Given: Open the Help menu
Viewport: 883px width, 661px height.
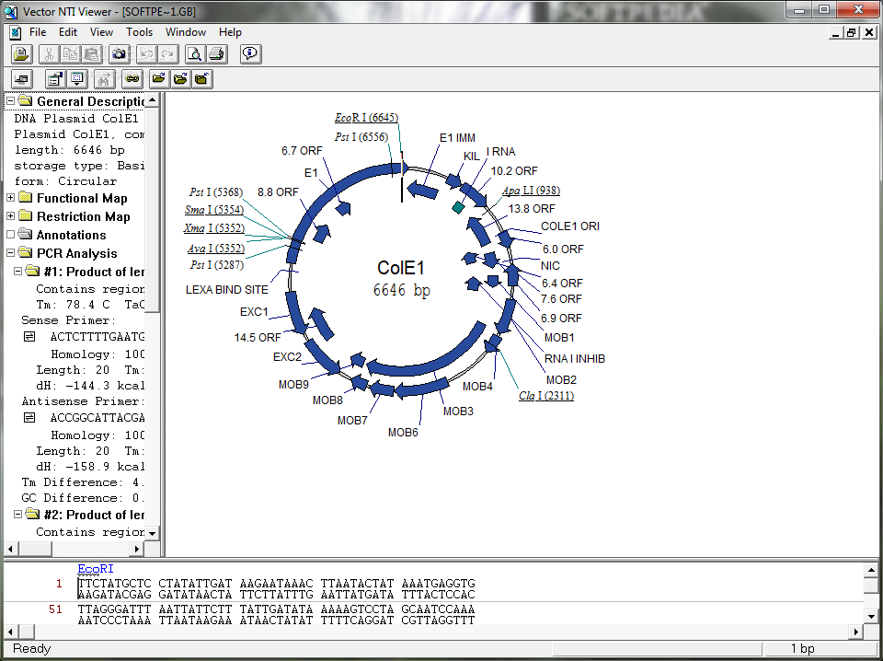Looking at the screenshot, I should click(x=230, y=32).
